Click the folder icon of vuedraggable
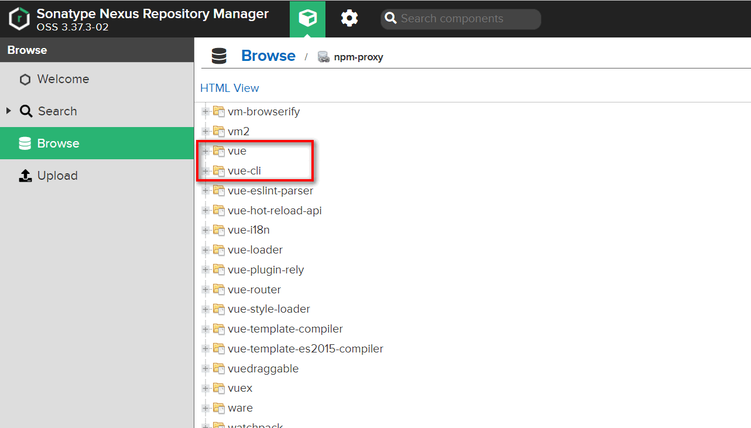The image size is (751, 428). [x=219, y=368]
